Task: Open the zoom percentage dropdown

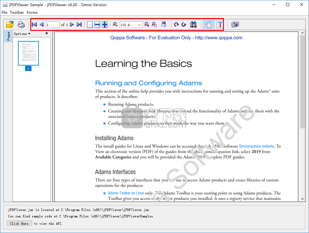Action: [x=139, y=25]
